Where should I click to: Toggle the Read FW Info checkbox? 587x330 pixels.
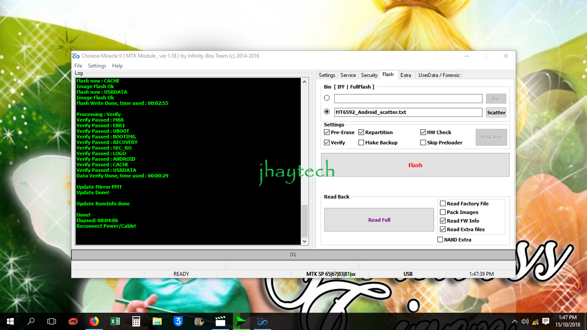(443, 221)
